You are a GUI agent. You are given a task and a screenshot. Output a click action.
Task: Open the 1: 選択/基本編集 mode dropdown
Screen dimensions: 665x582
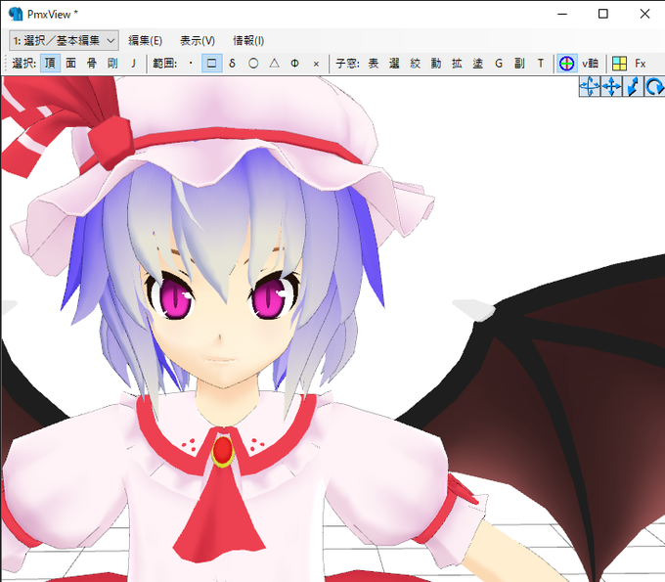64,40
